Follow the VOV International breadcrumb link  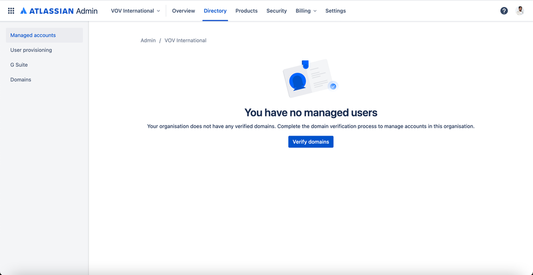[x=185, y=41]
